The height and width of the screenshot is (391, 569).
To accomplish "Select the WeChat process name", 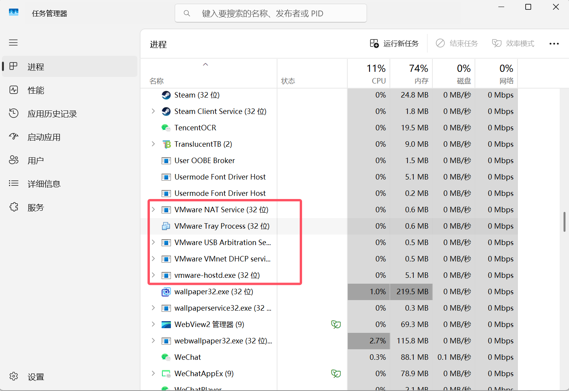I will pos(188,357).
